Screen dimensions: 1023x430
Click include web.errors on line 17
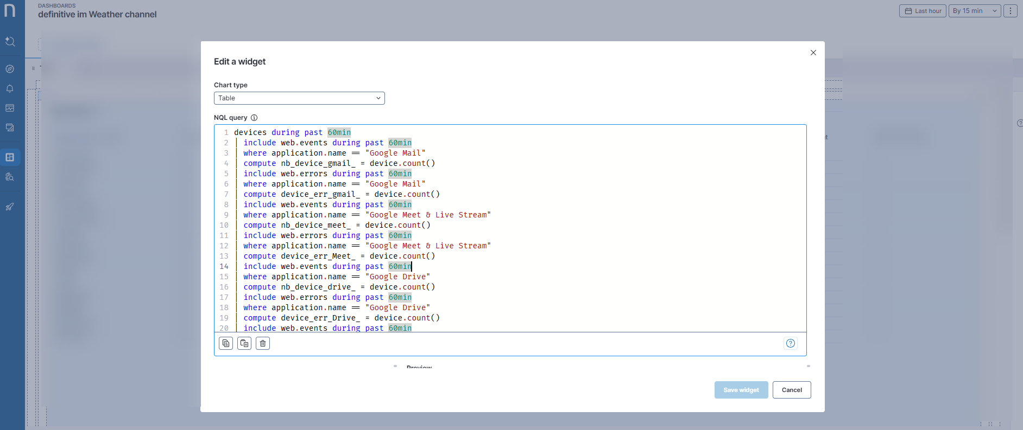[286, 297]
